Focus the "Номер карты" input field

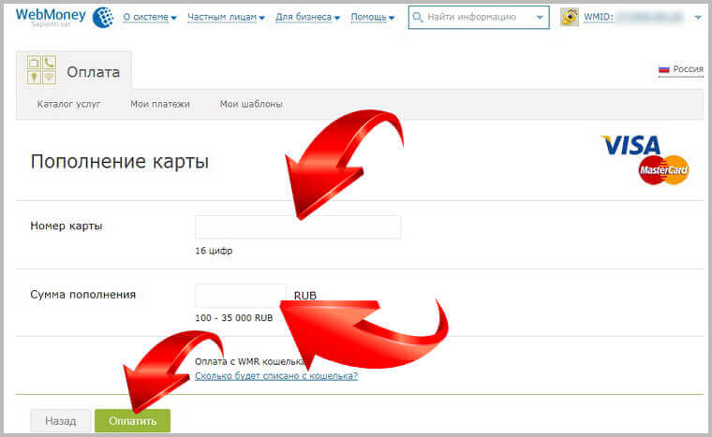point(298,226)
